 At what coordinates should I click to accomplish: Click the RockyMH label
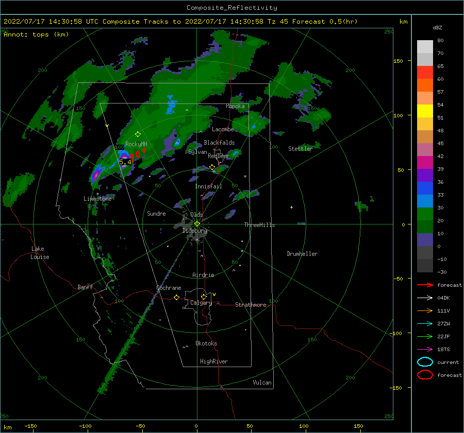click(136, 144)
